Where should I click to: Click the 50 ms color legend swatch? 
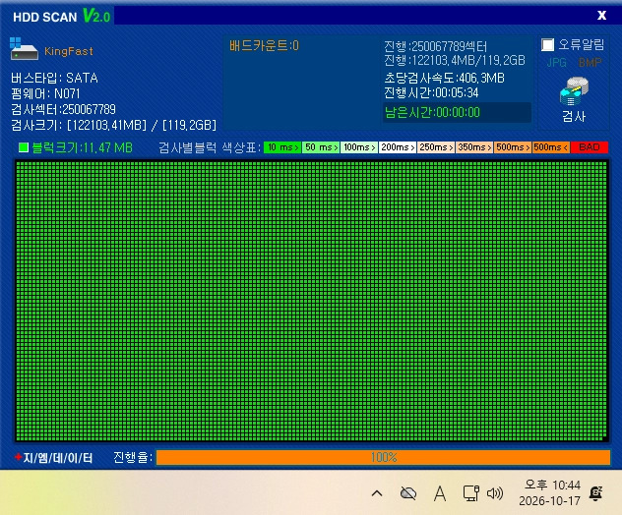321,147
